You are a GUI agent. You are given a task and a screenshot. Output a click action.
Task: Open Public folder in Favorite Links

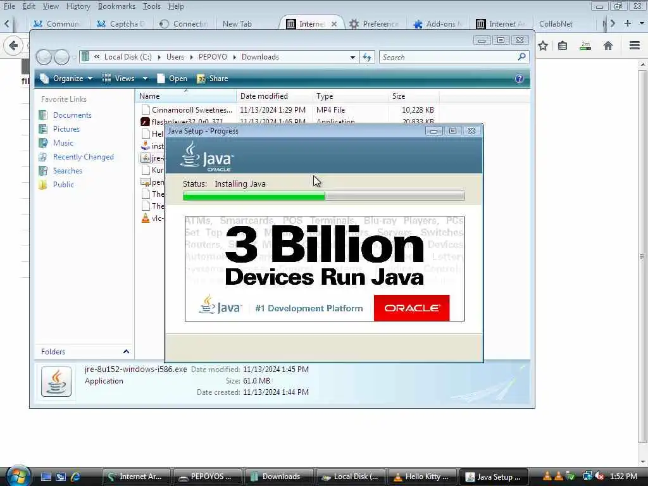[63, 185]
